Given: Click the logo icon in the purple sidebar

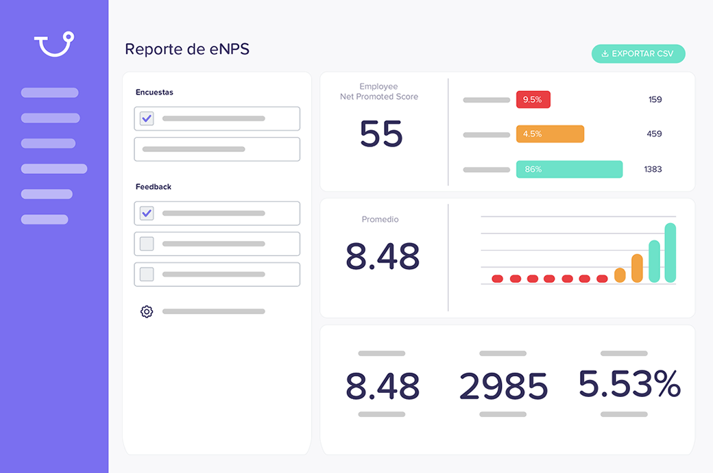Looking at the screenshot, I should tap(54, 44).
